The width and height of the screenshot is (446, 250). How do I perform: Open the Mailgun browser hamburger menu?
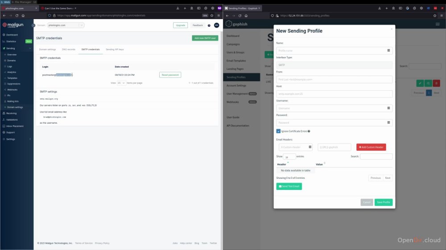[x=219, y=16]
